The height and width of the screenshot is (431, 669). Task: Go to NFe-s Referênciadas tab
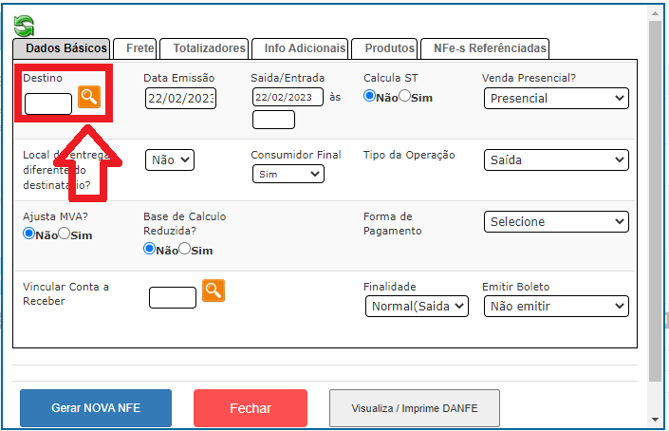pyautogui.click(x=489, y=48)
